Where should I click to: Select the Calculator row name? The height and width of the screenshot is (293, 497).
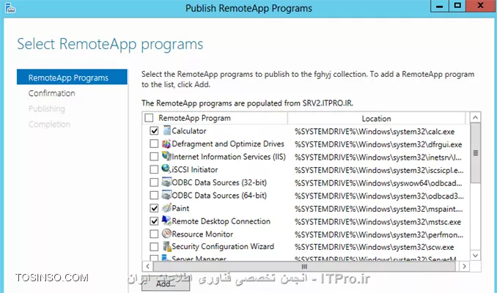(189, 131)
